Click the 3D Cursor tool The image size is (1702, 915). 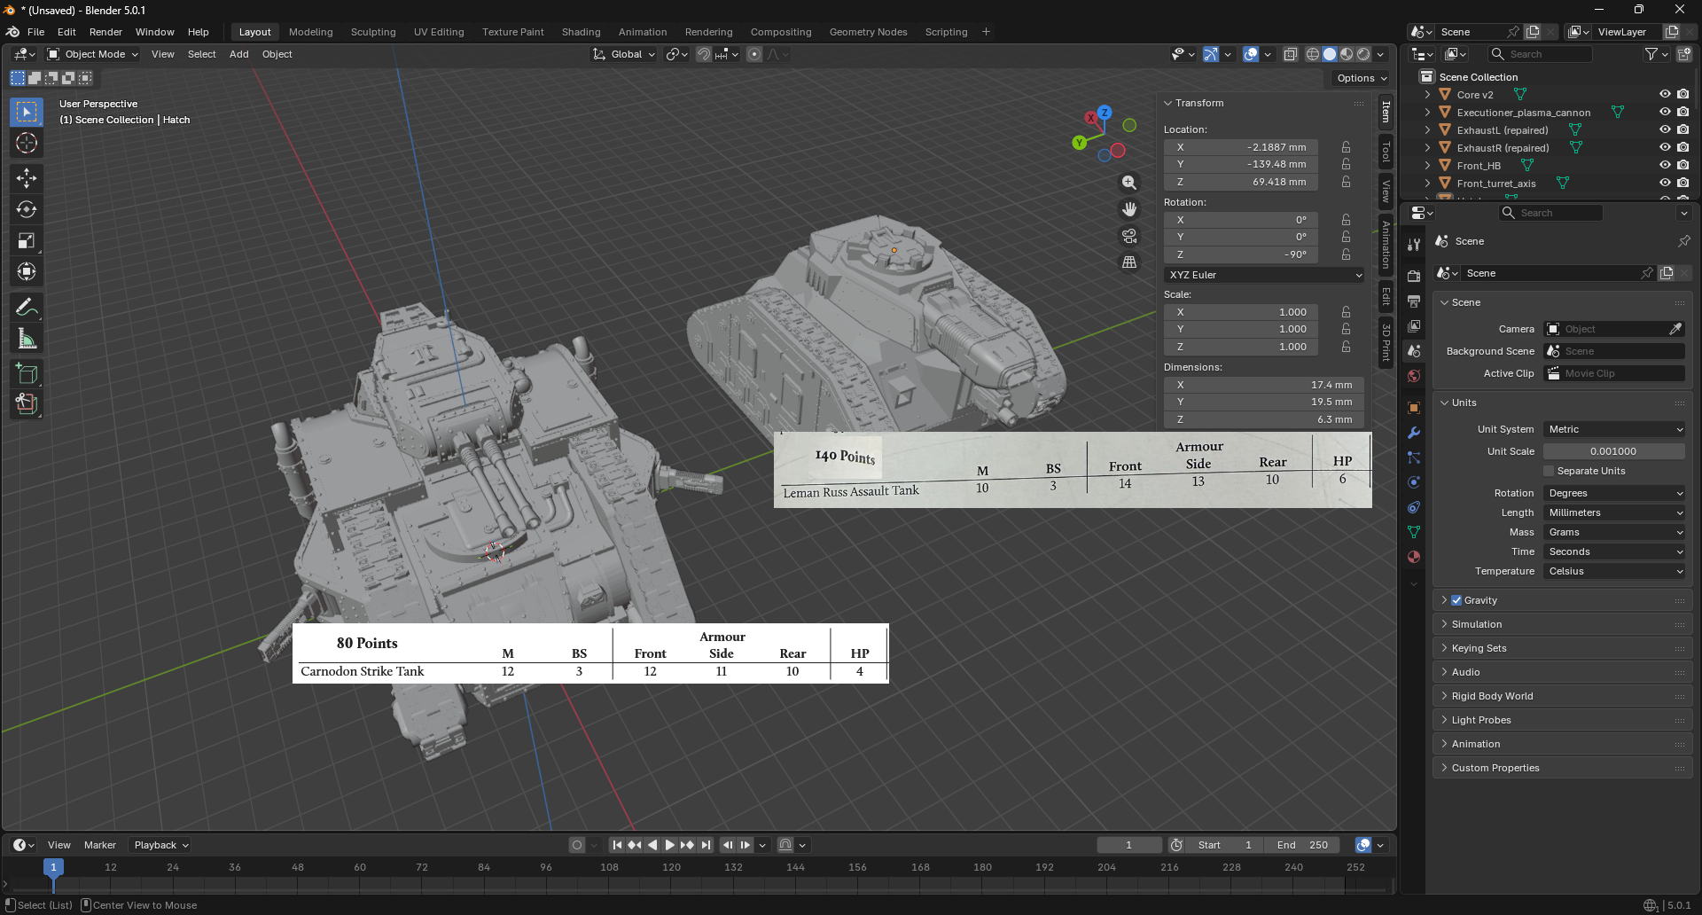pos(27,143)
